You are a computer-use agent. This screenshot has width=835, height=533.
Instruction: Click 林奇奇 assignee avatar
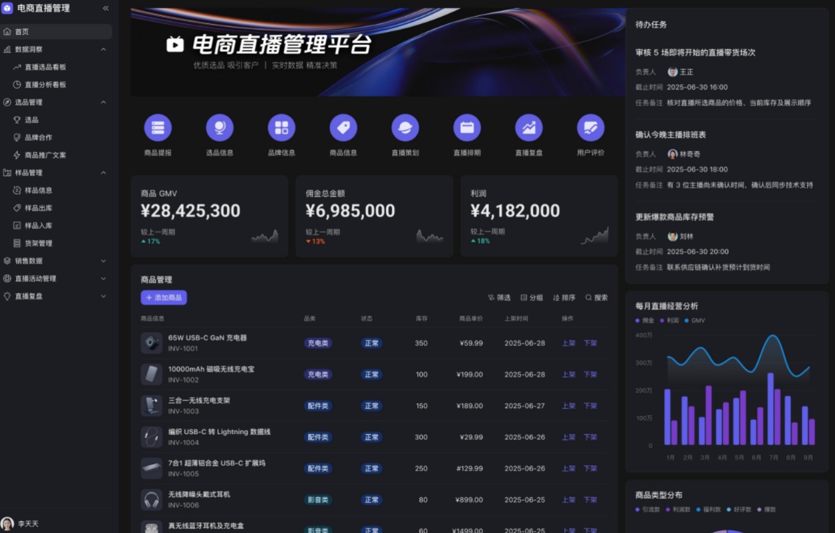[673, 154]
